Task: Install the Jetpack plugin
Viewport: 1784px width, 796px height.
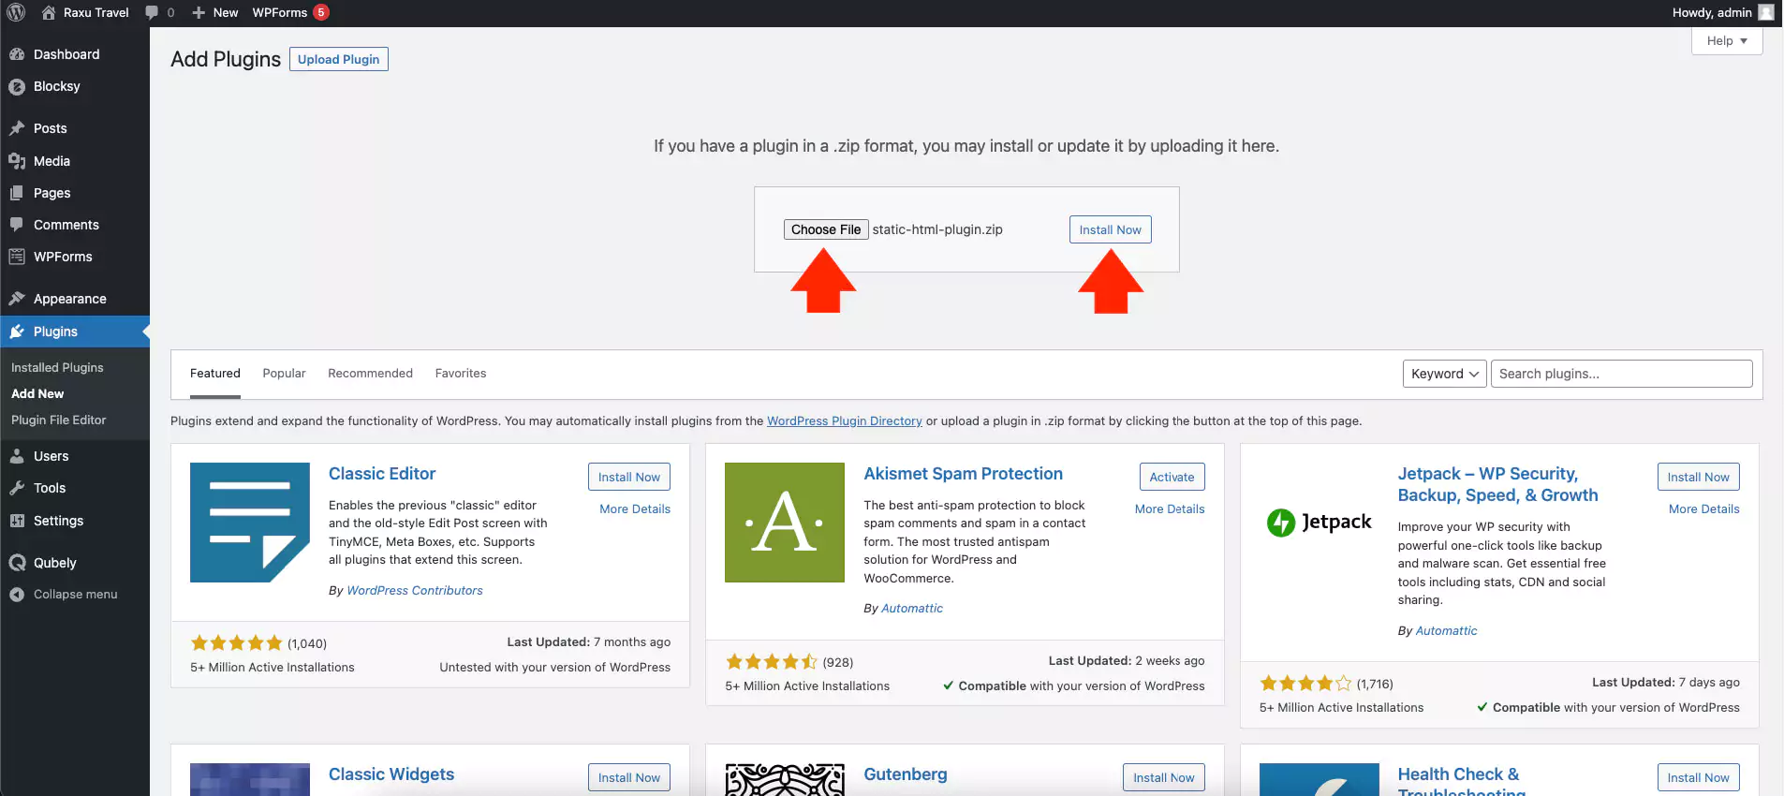Action: [1699, 477]
